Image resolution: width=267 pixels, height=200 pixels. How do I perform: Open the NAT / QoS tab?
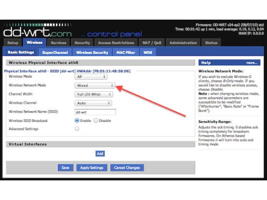point(152,43)
